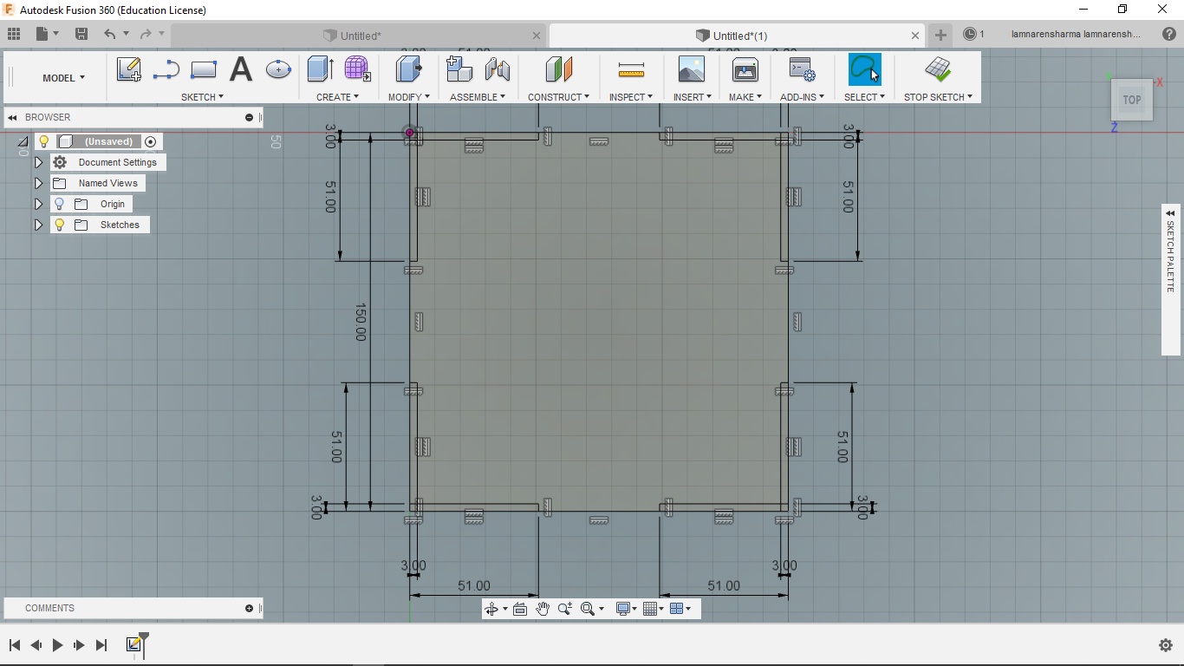Open Scripts and Add-Ins icon
The width and height of the screenshot is (1184, 666).
click(x=802, y=69)
